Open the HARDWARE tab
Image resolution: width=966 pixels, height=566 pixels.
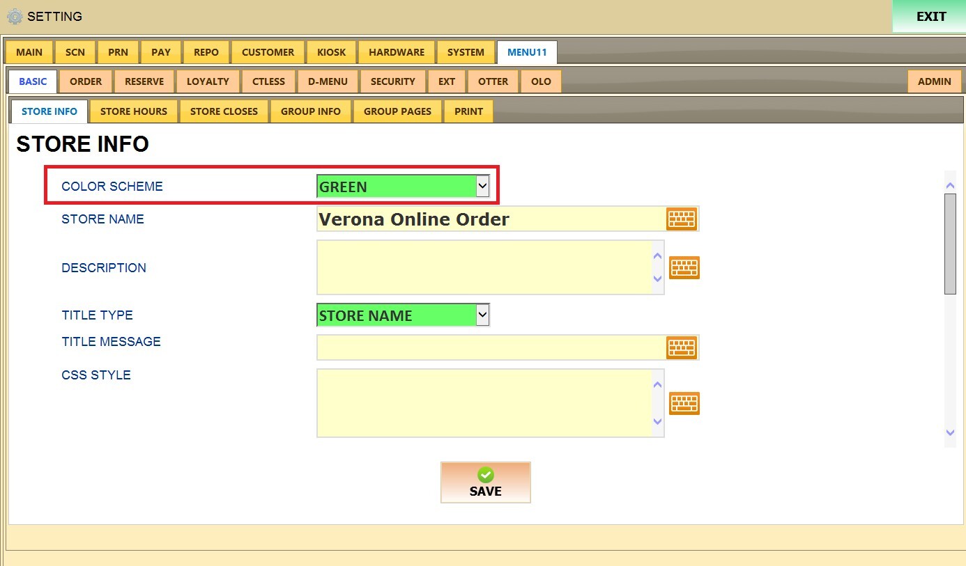click(397, 52)
